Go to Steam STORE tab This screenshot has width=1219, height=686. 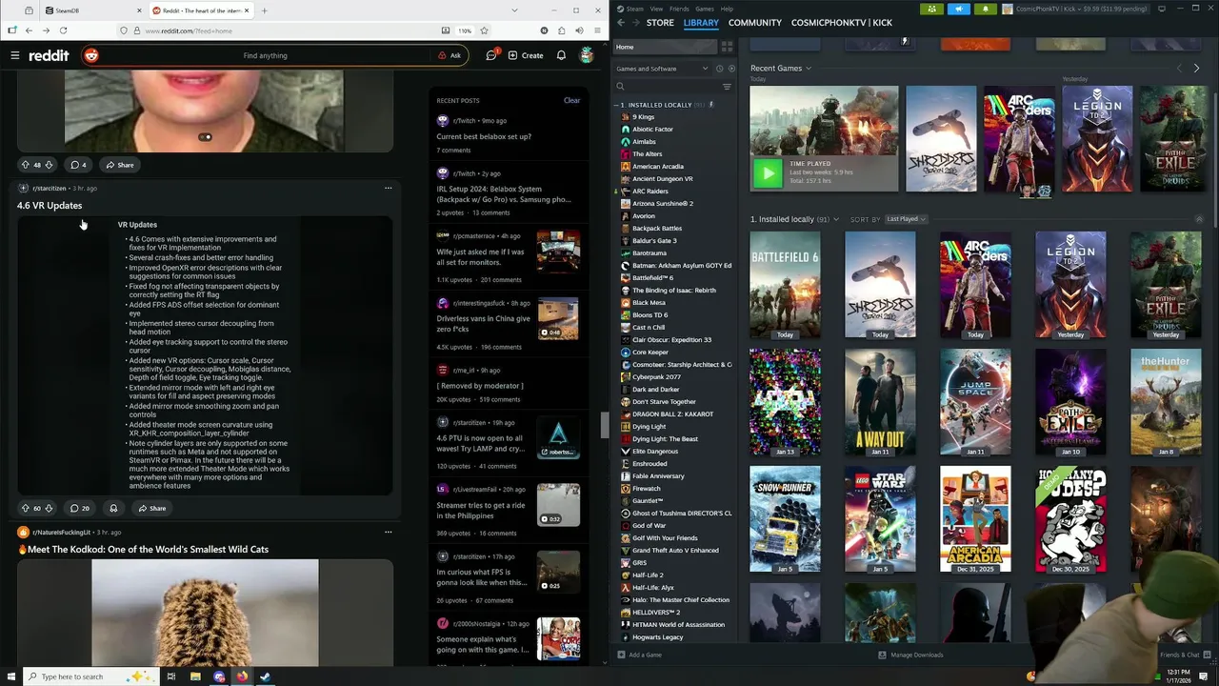pos(660,22)
